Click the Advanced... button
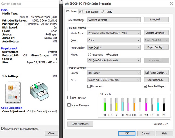 (x=156, y=60)
